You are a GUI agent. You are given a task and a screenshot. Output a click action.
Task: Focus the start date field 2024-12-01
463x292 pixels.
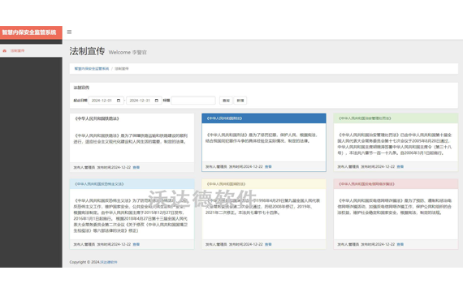tap(106, 101)
